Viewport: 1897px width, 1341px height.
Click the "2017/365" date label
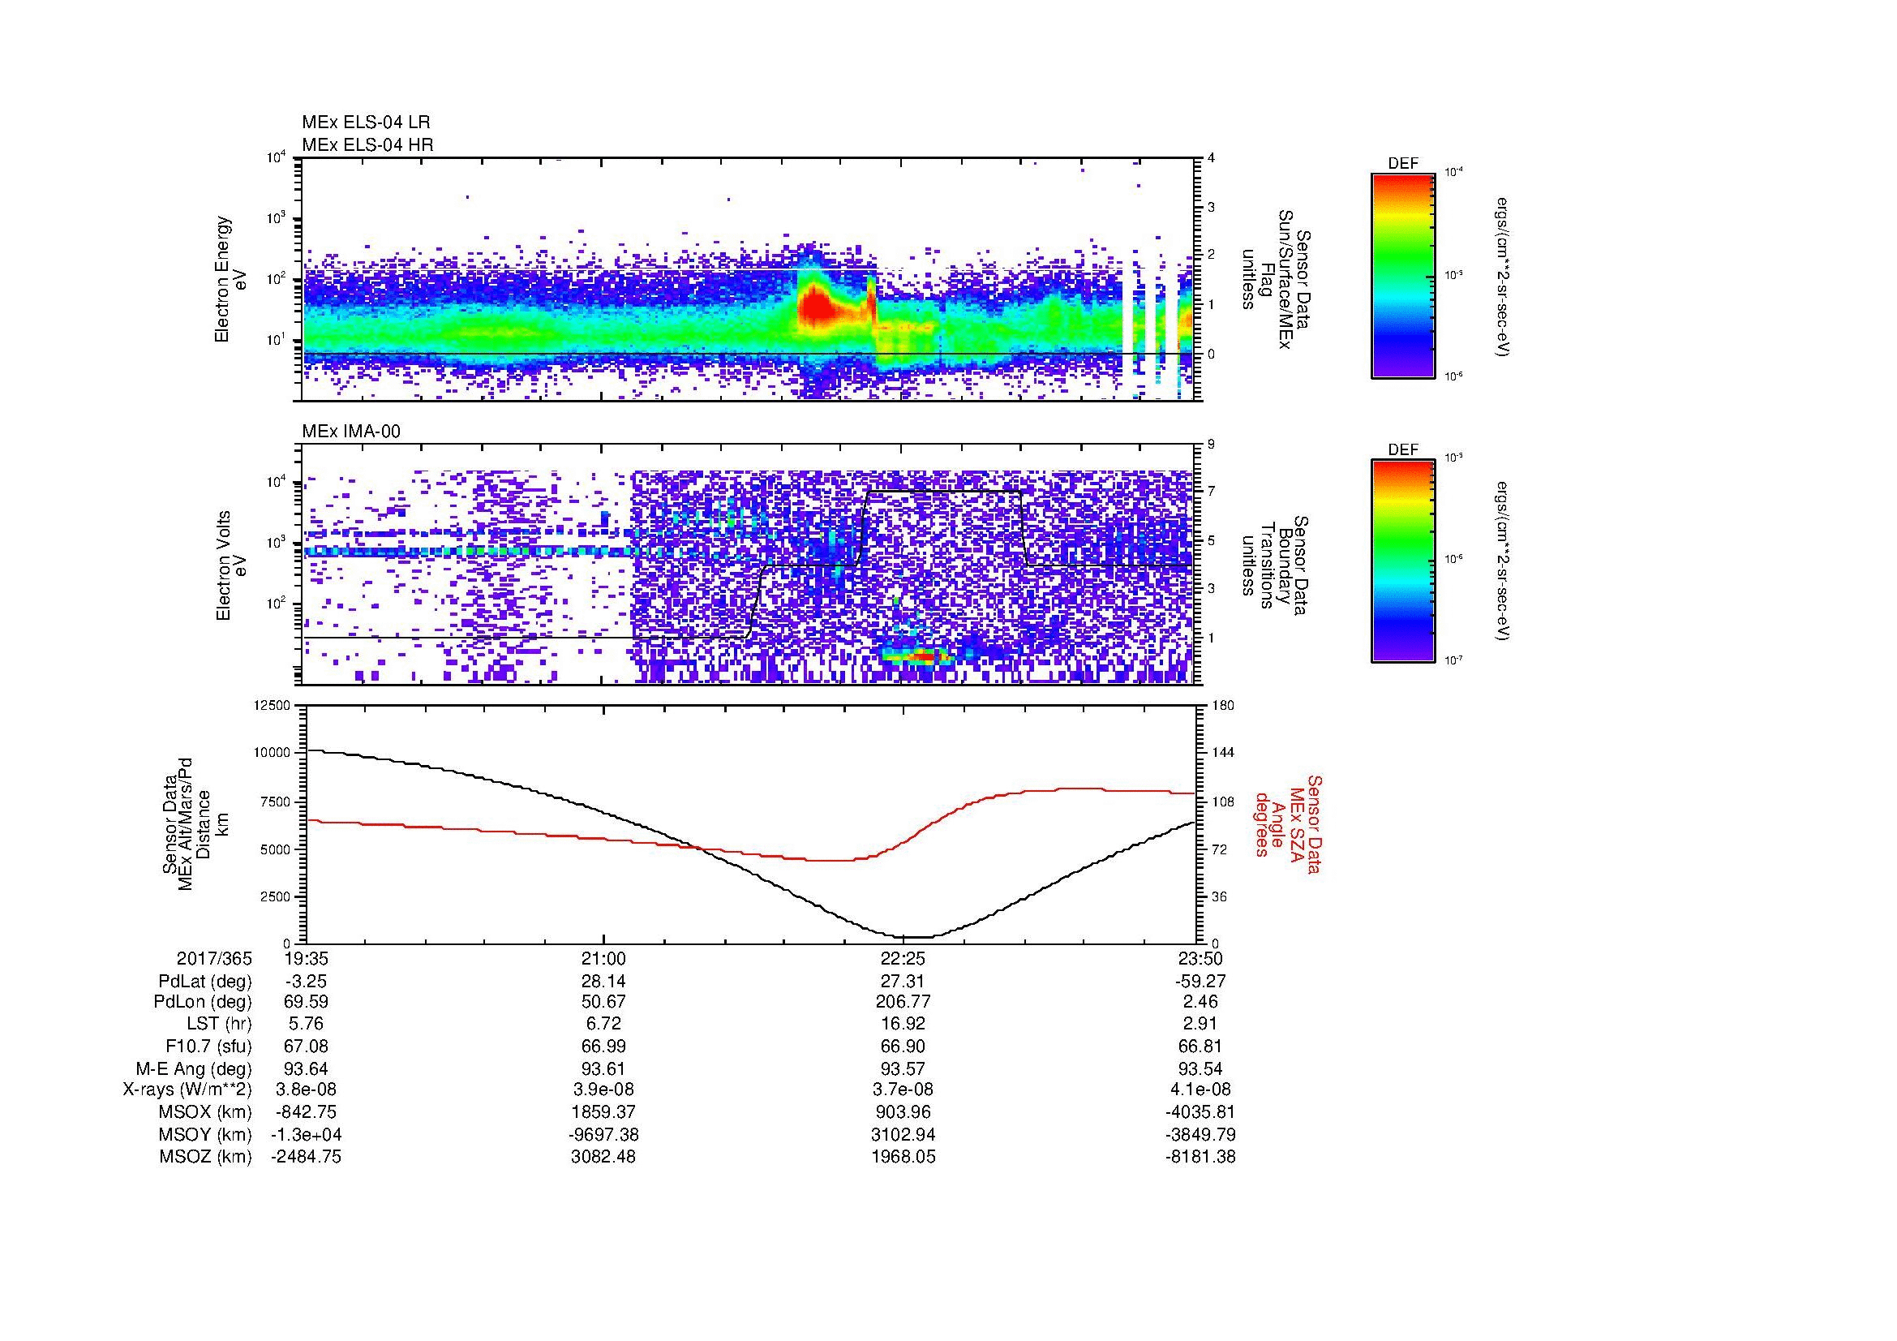(214, 958)
